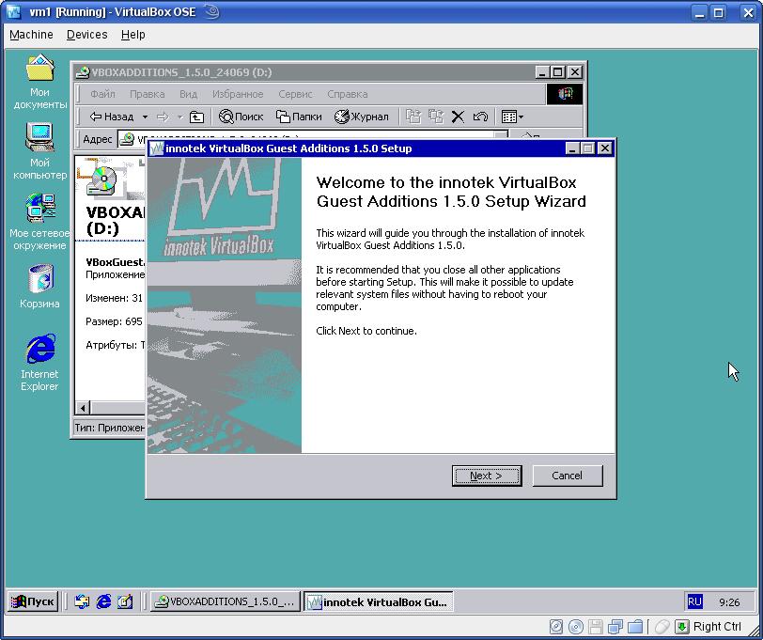Click the setup wizard title bar icon
This screenshot has width=763, height=640.
(x=157, y=148)
